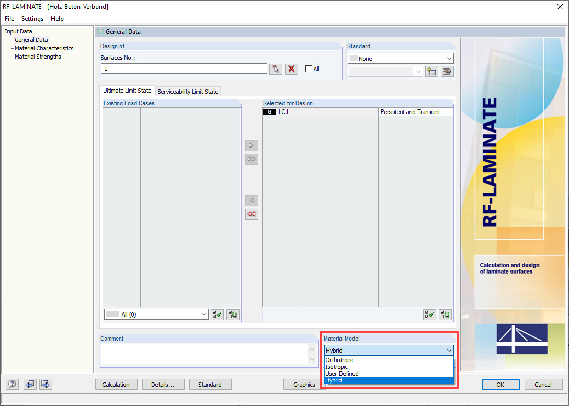This screenshot has width=569, height=406.
Task: Select the LC1 load case row
Action: [357, 112]
